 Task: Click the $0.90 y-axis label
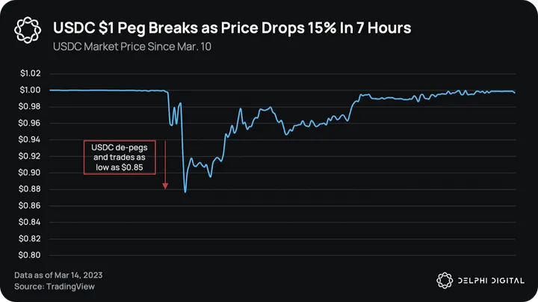30,173
